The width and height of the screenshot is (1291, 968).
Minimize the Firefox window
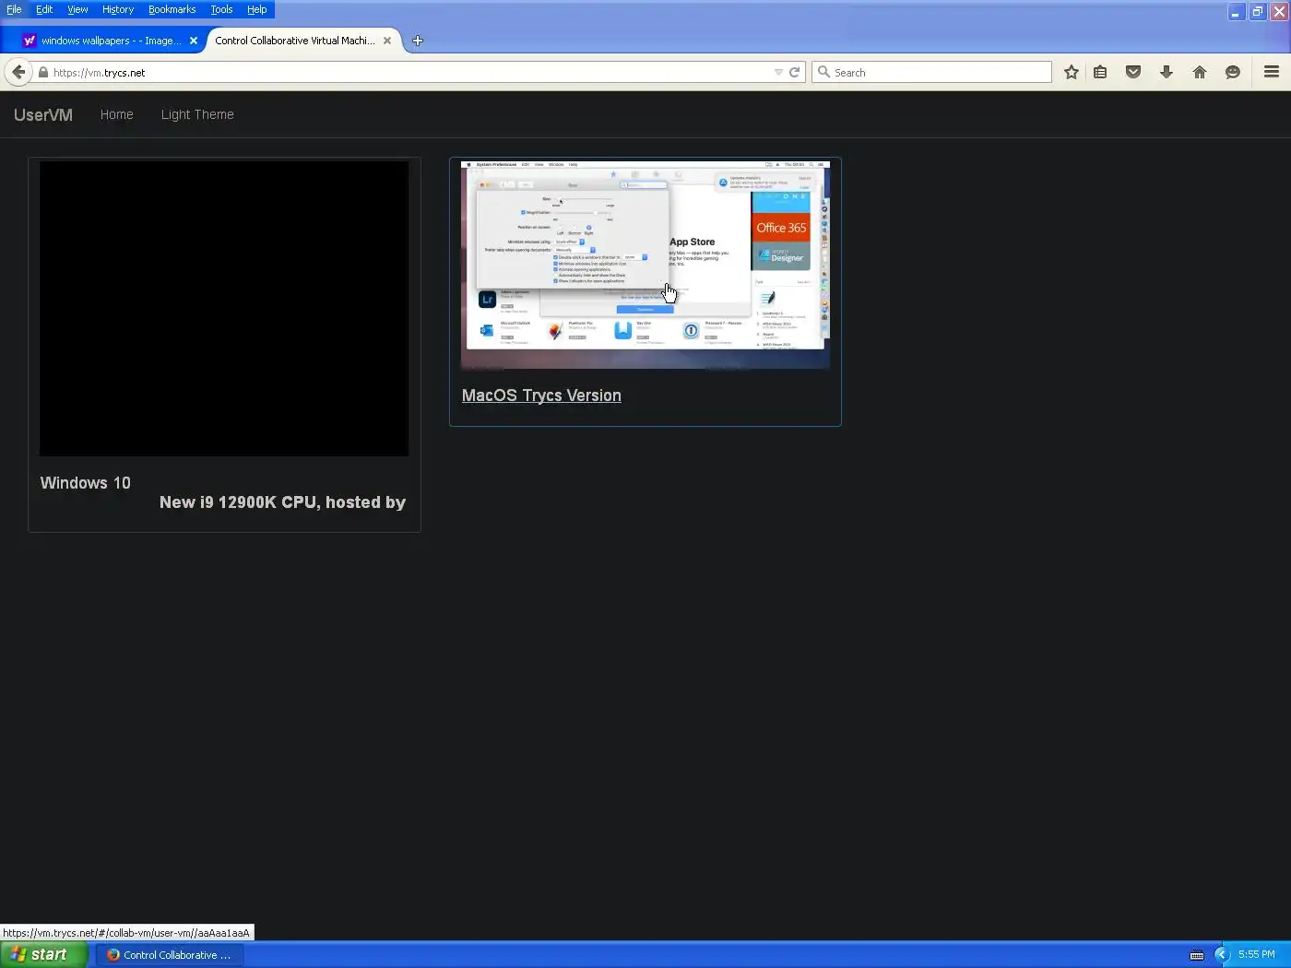tap(1236, 11)
